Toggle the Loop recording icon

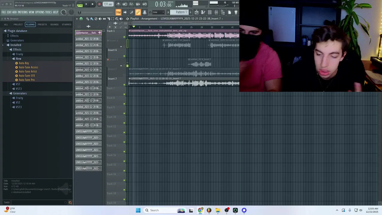click(x=144, y=4)
